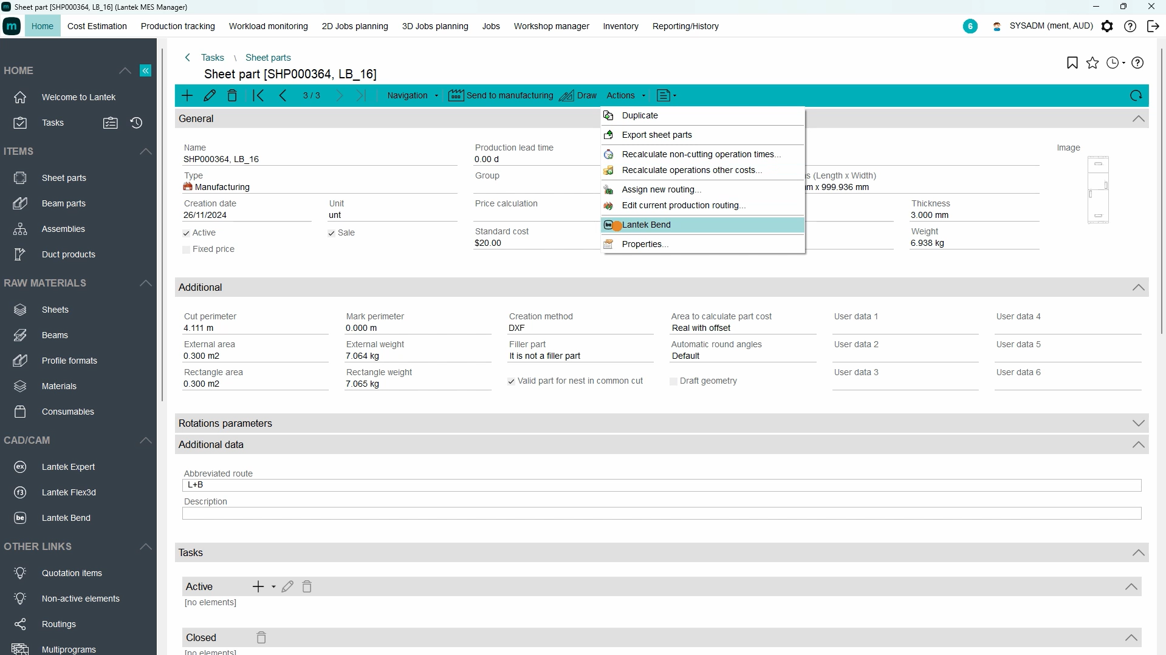Open the top-bar help icon
This screenshot has width=1166, height=655.
(1130, 26)
